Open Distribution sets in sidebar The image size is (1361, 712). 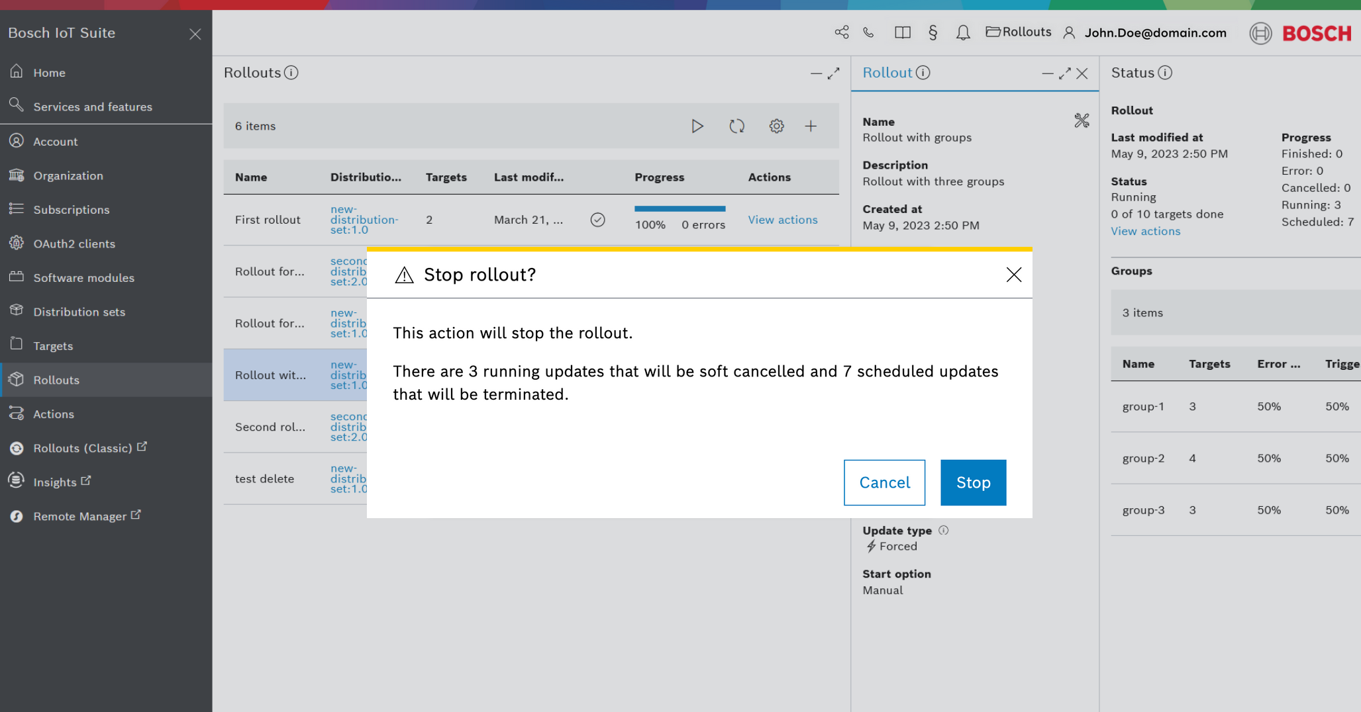coord(79,312)
